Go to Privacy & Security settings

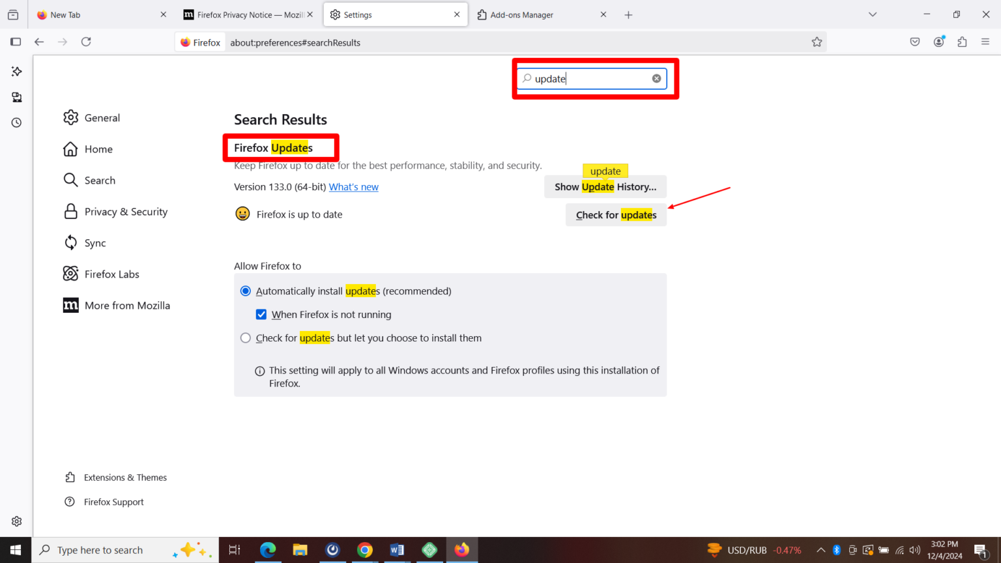click(x=124, y=211)
